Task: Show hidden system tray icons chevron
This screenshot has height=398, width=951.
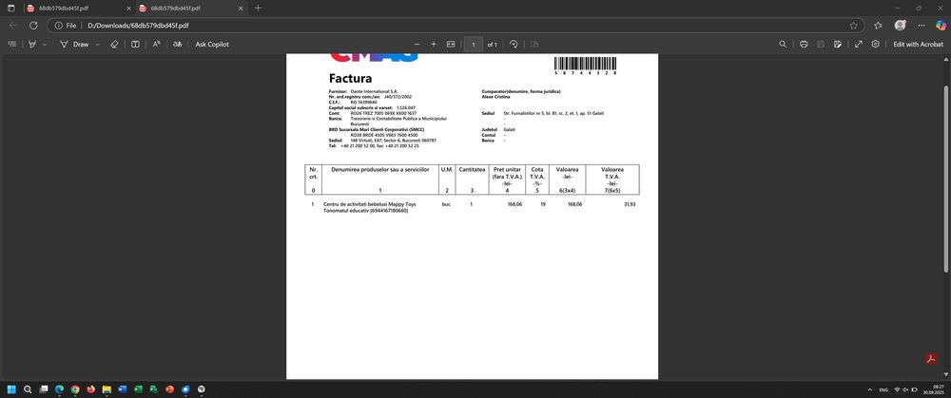Action: (870, 389)
